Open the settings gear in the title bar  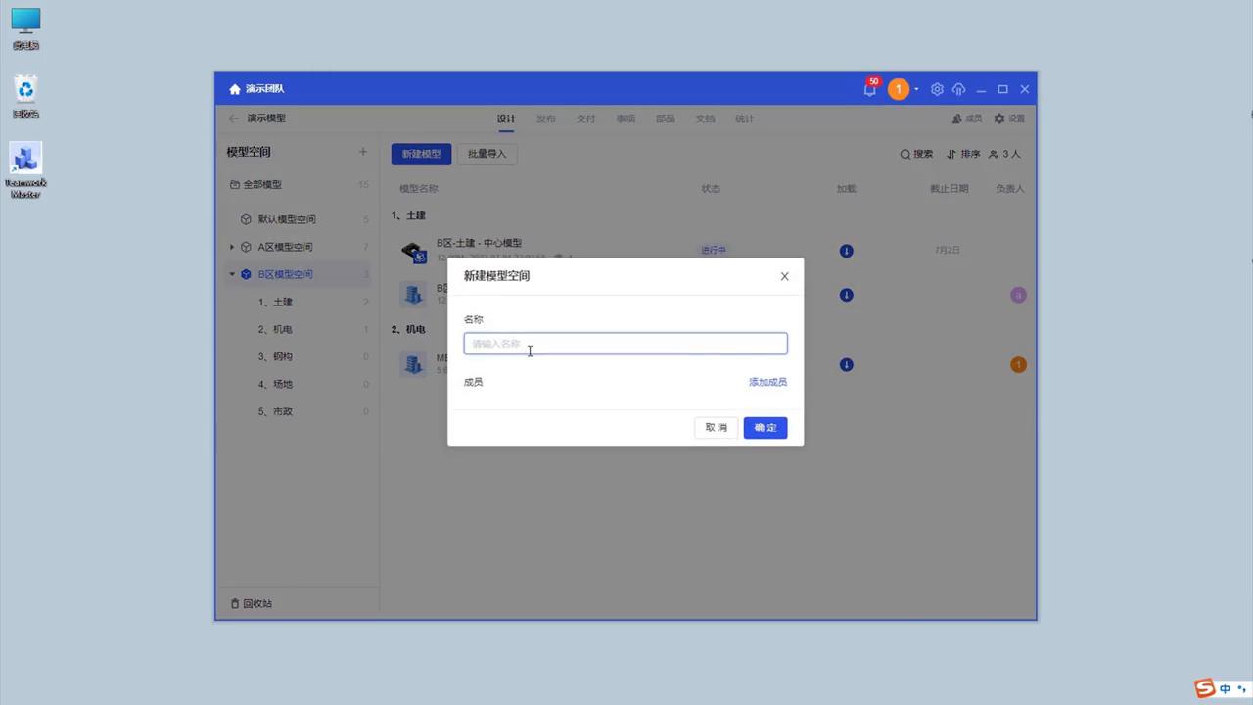937,89
